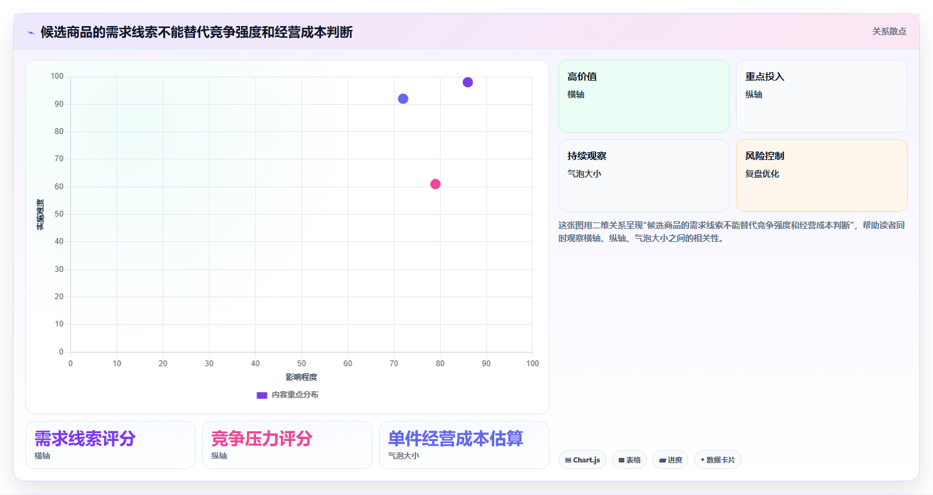Click the 竞争压力评分 metric card

click(x=287, y=445)
